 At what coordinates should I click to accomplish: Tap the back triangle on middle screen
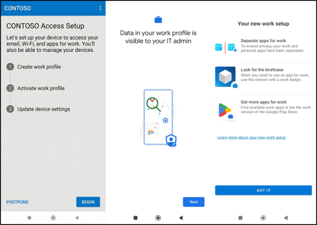[x=181, y=217]
